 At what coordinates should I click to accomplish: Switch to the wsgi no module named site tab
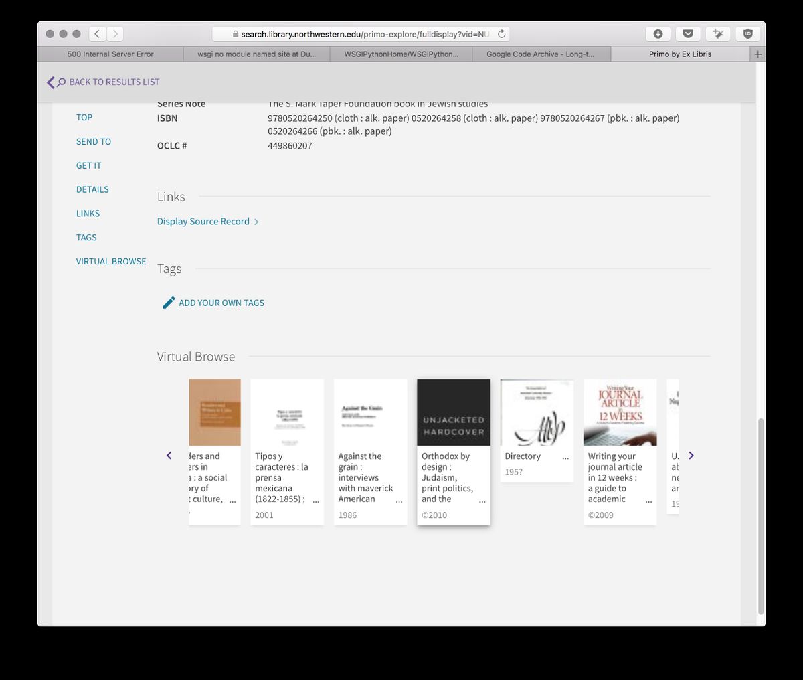click(257, 54)
